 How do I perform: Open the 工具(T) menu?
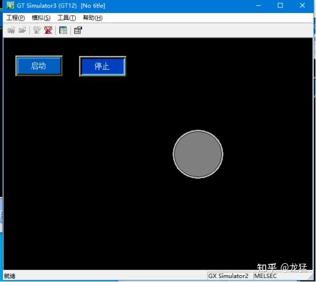tap(67, 18)
